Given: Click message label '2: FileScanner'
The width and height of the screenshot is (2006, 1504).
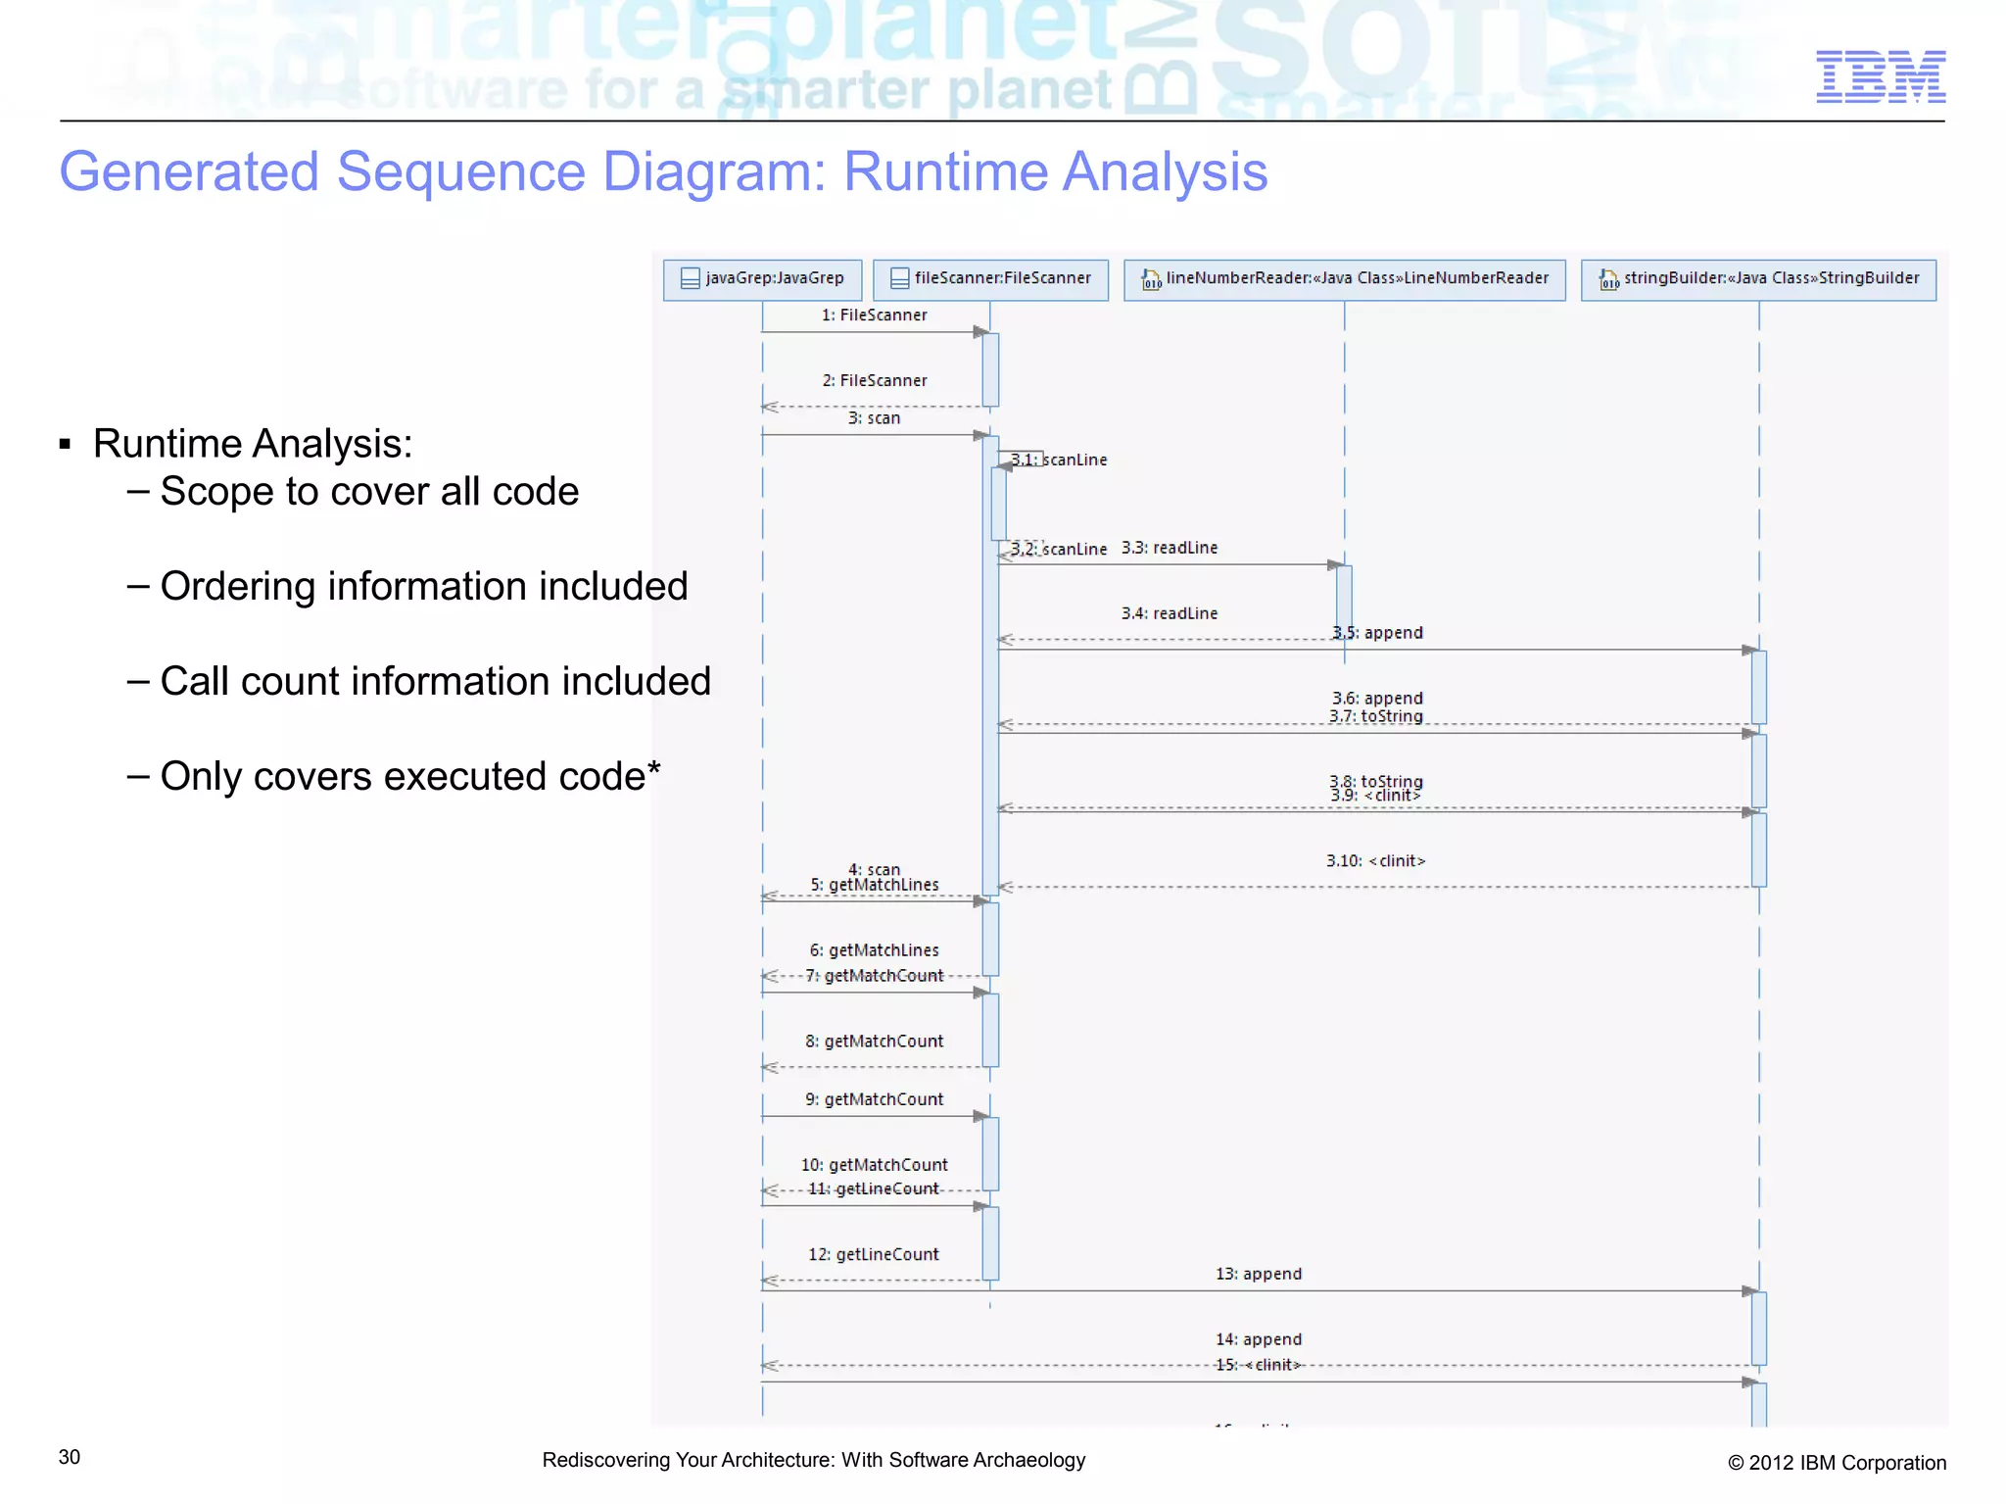Looking at the screenshot, I should tap(874, 380).
